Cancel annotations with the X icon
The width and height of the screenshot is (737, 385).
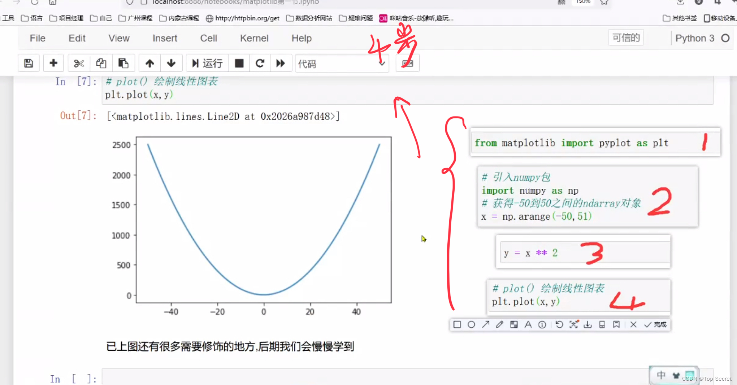coord(633,324)
